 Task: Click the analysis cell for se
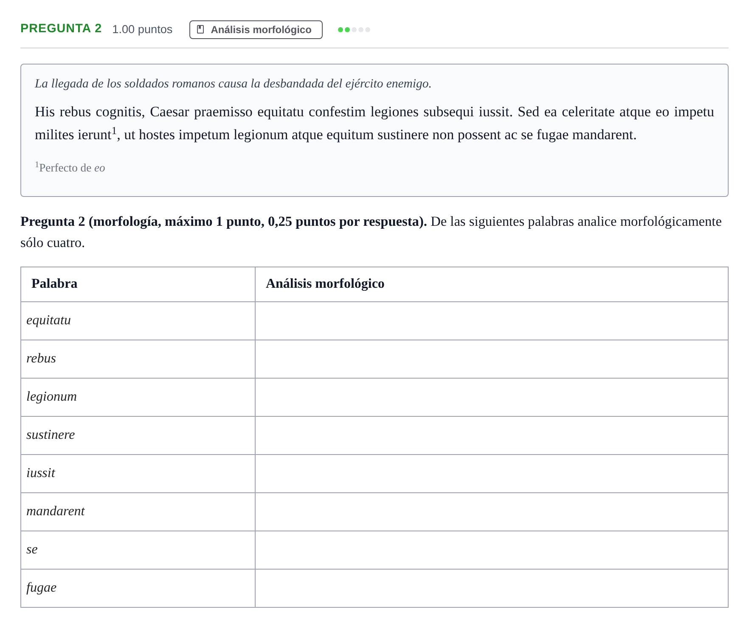click(492, 550)
